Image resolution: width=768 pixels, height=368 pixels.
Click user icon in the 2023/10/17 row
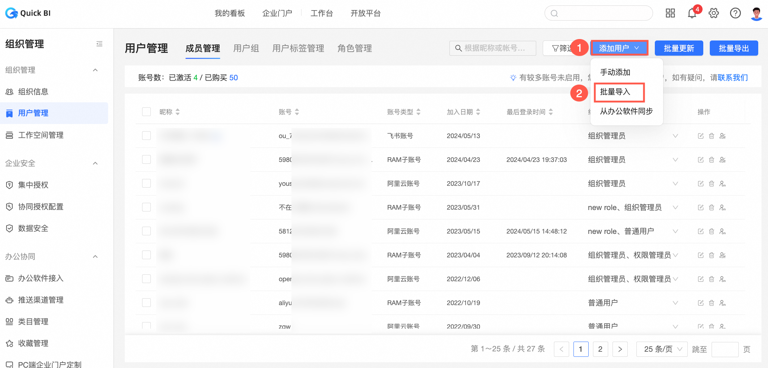pos(723,184)
